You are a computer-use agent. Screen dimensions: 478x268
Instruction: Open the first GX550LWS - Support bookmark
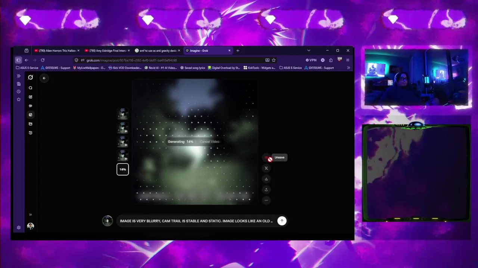(x=56, y=68)
